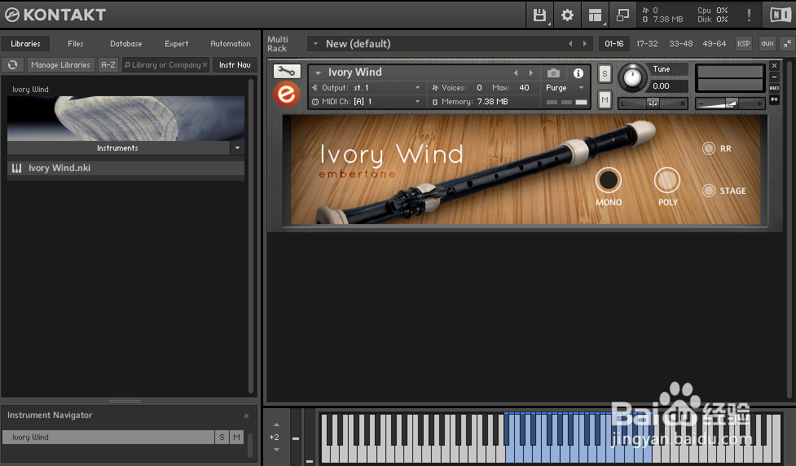Click the instrument volume slider
Image resolution: width=796 pixels, height=466 pixels.
(730, 103)
